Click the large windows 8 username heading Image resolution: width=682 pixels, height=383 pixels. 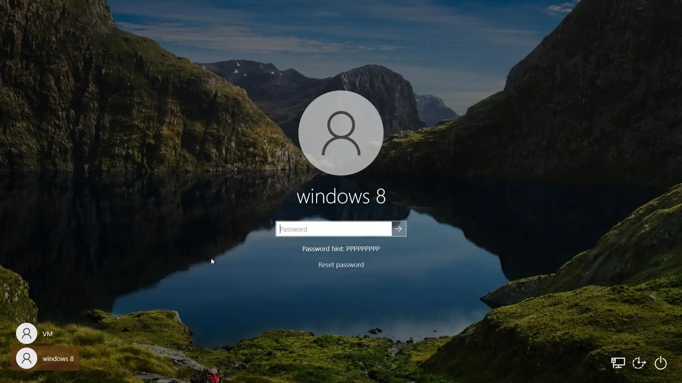(341, 196)
